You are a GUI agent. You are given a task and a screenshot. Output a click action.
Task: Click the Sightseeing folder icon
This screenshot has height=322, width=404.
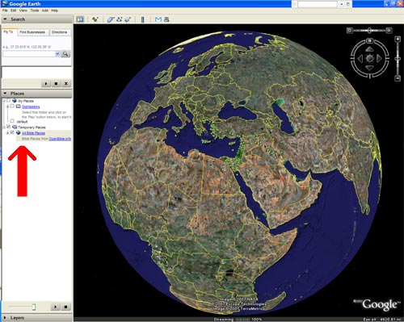(x=19, y=107)
